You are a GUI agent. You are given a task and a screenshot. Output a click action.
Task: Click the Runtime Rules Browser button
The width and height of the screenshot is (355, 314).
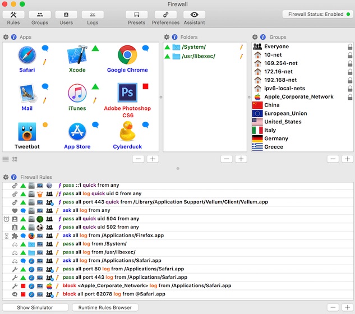tap(105, 307)
